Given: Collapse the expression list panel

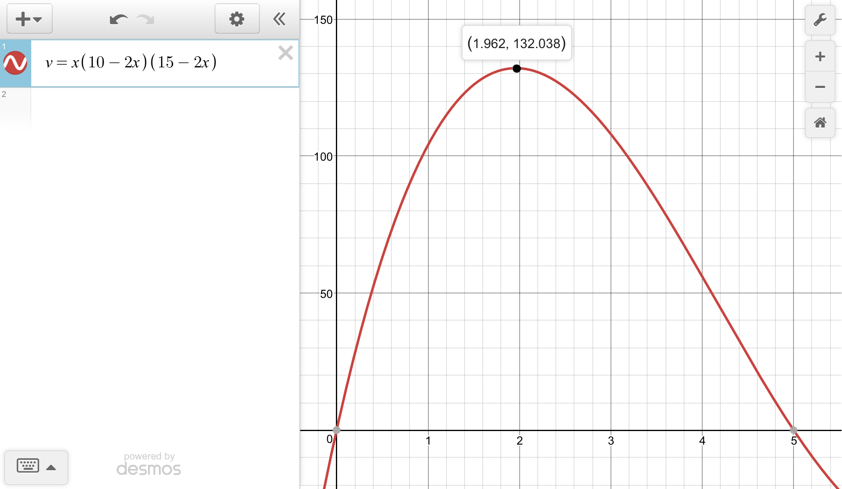Looking at the screenshot, I should click(x=280, y=19).
